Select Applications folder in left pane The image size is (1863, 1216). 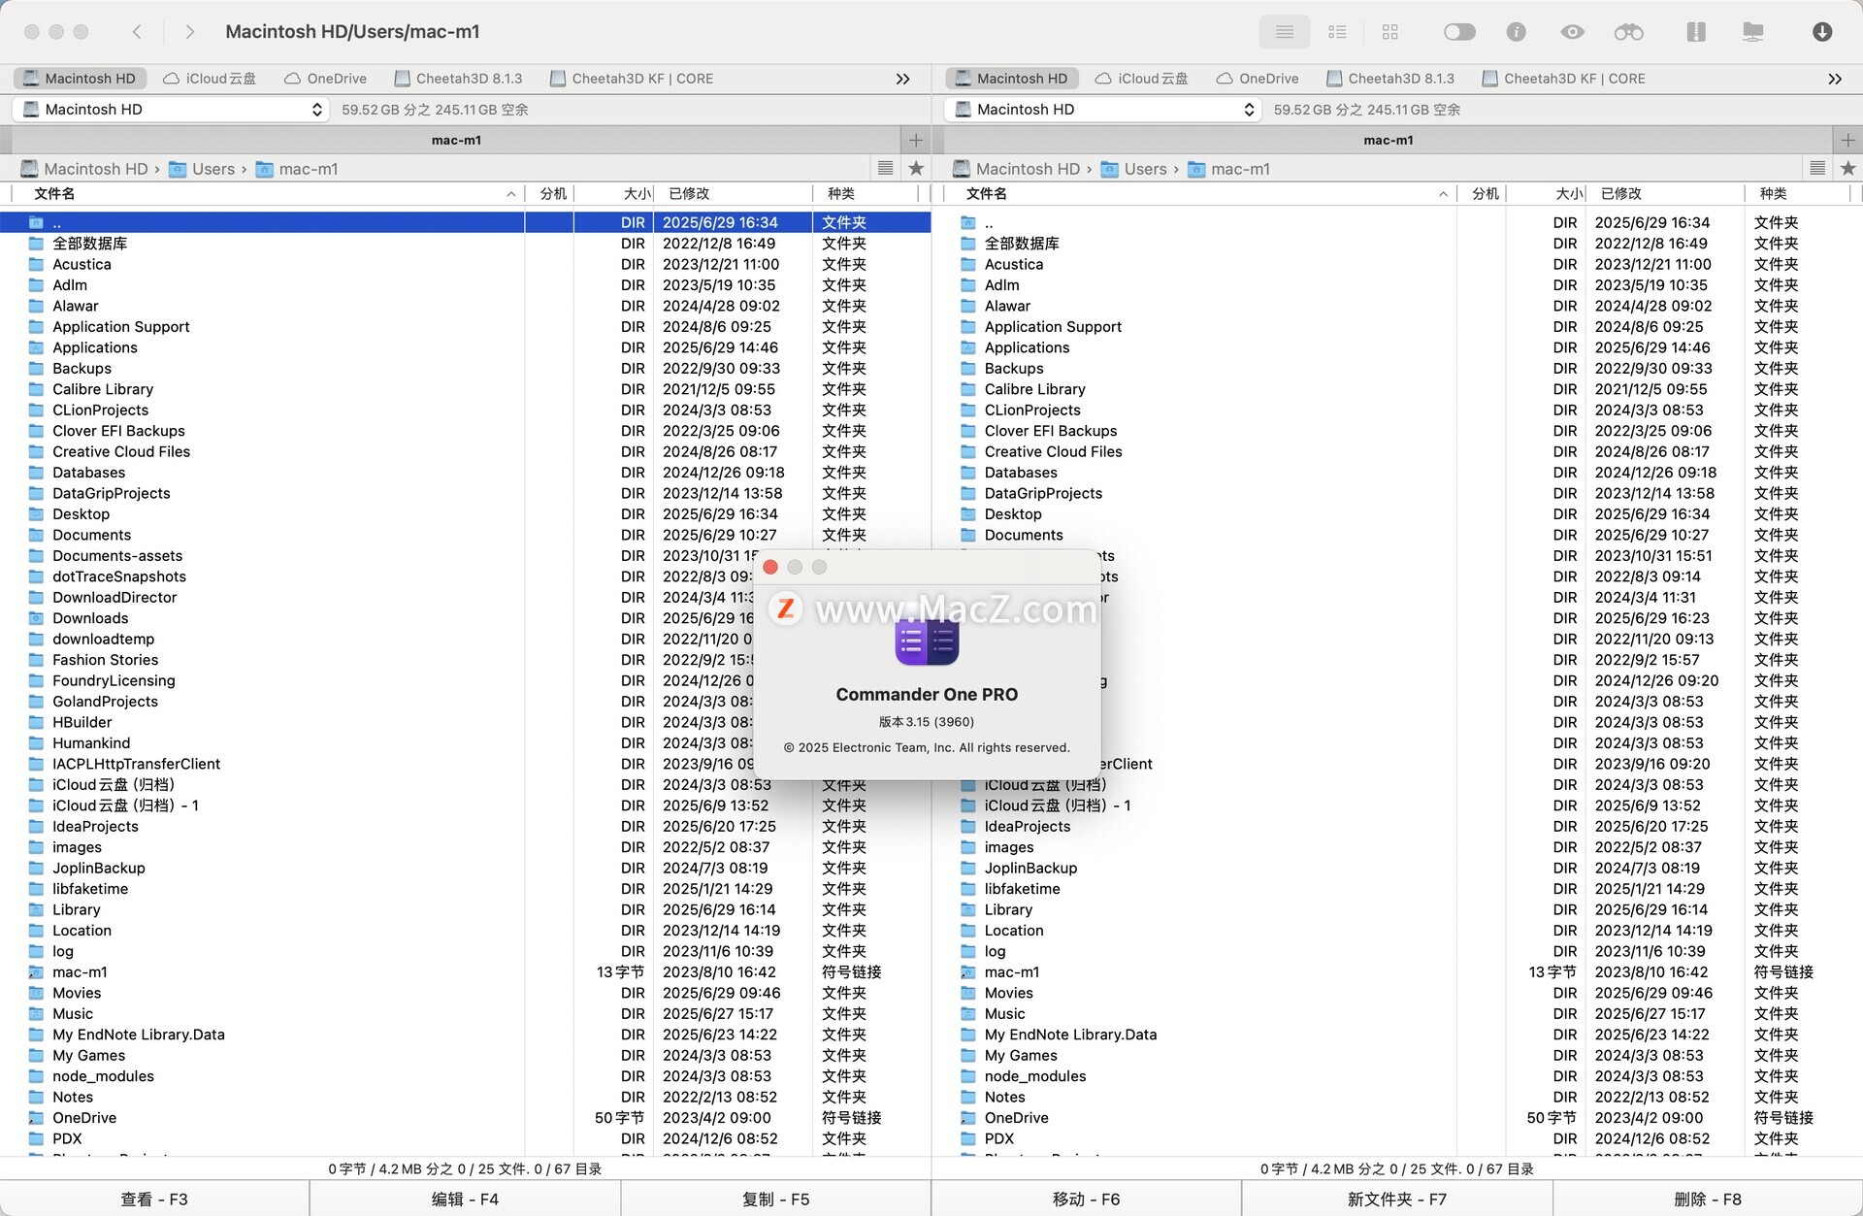coord(466,347)
